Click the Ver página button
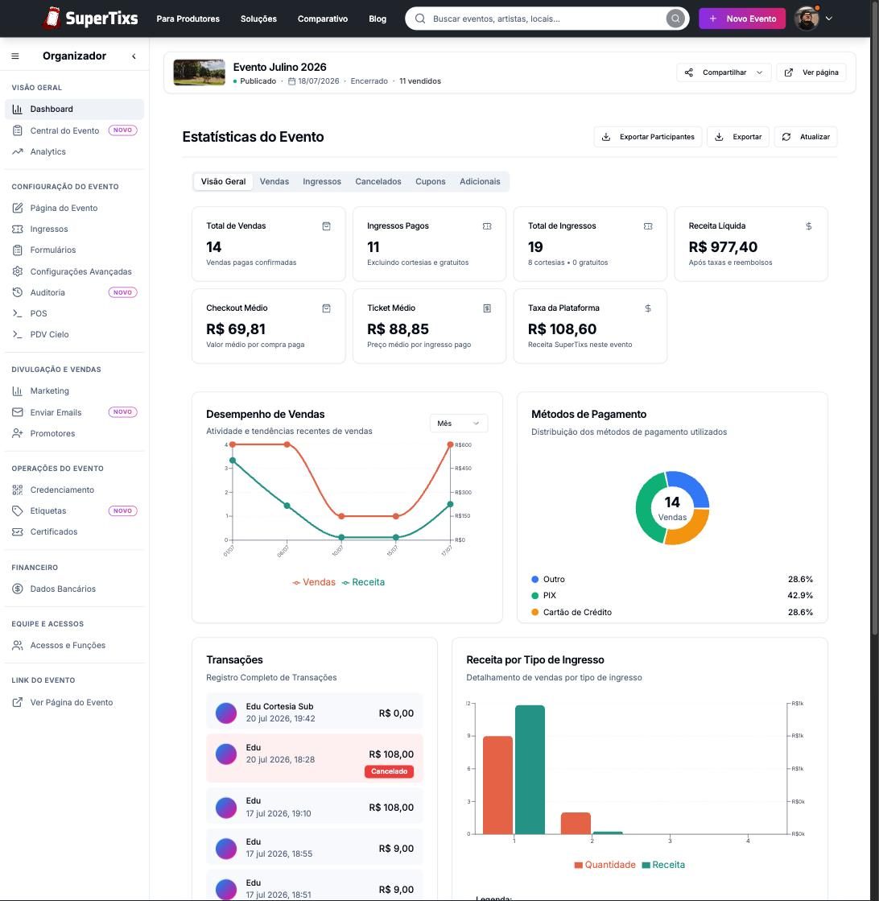879x901 pixels. 811,72
